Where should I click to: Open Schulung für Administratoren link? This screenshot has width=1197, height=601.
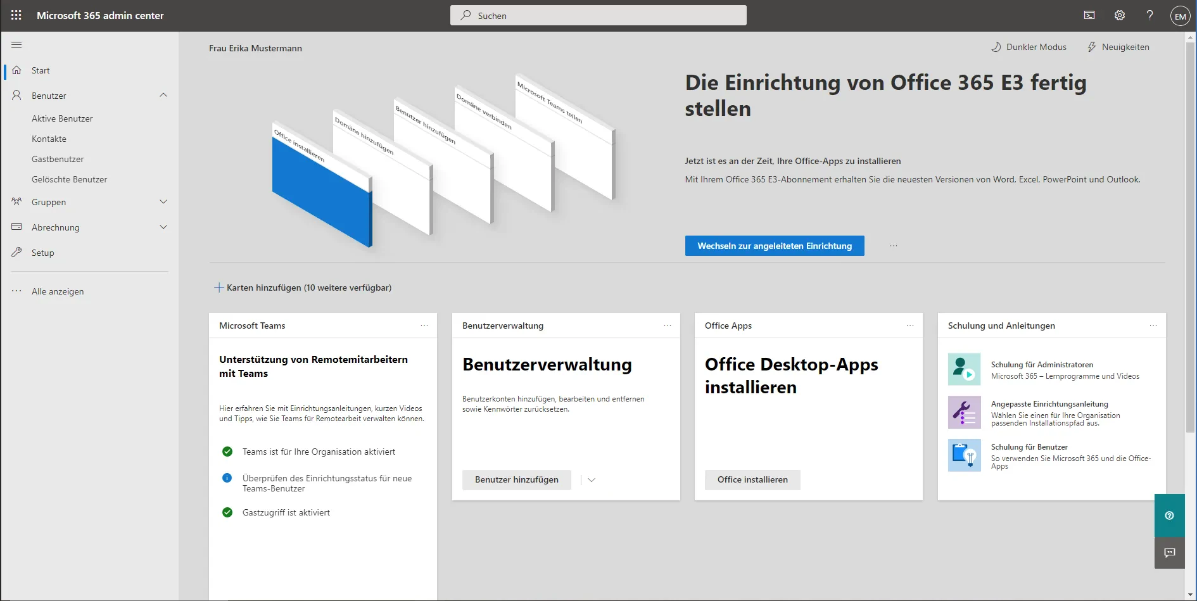click(x=1042, y=365)
